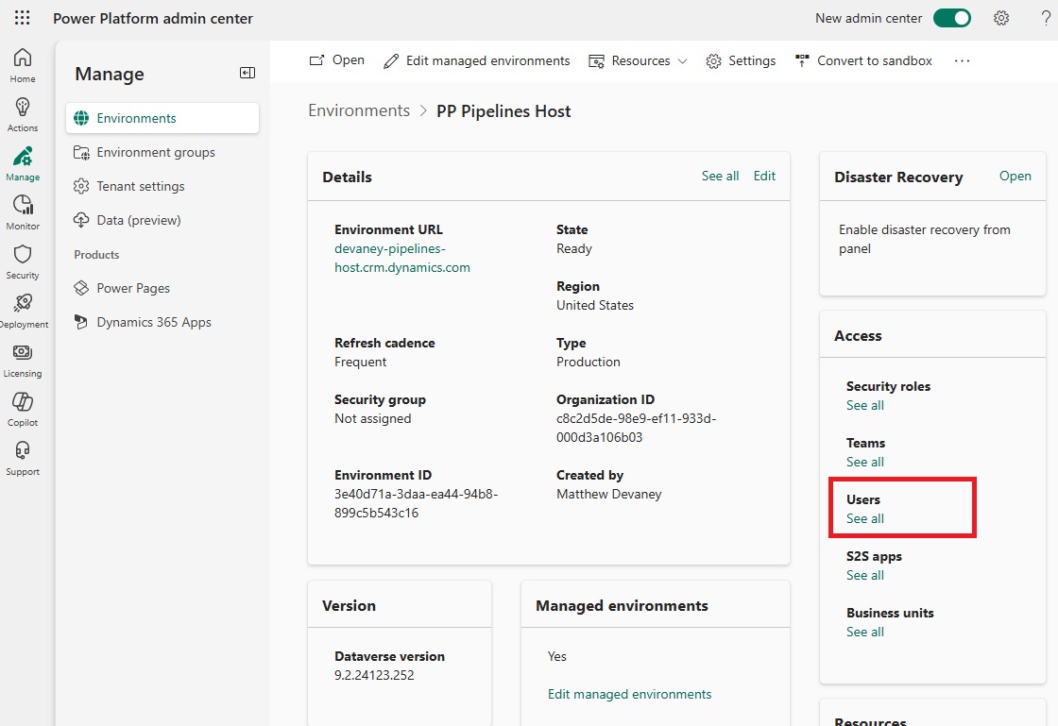The width and height of the screenshot is (1058, 726).
Task: Collapse the Manage navigation pane
Action: (247, 72)
